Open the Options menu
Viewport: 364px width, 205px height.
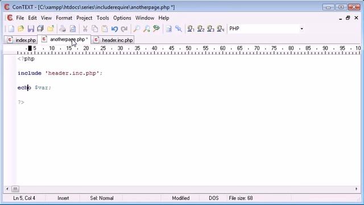pos(122,18)
